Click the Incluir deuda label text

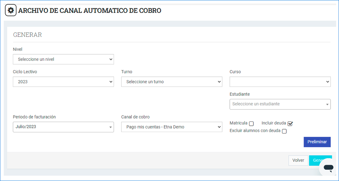pyautogui.click(x=273, y=123)
